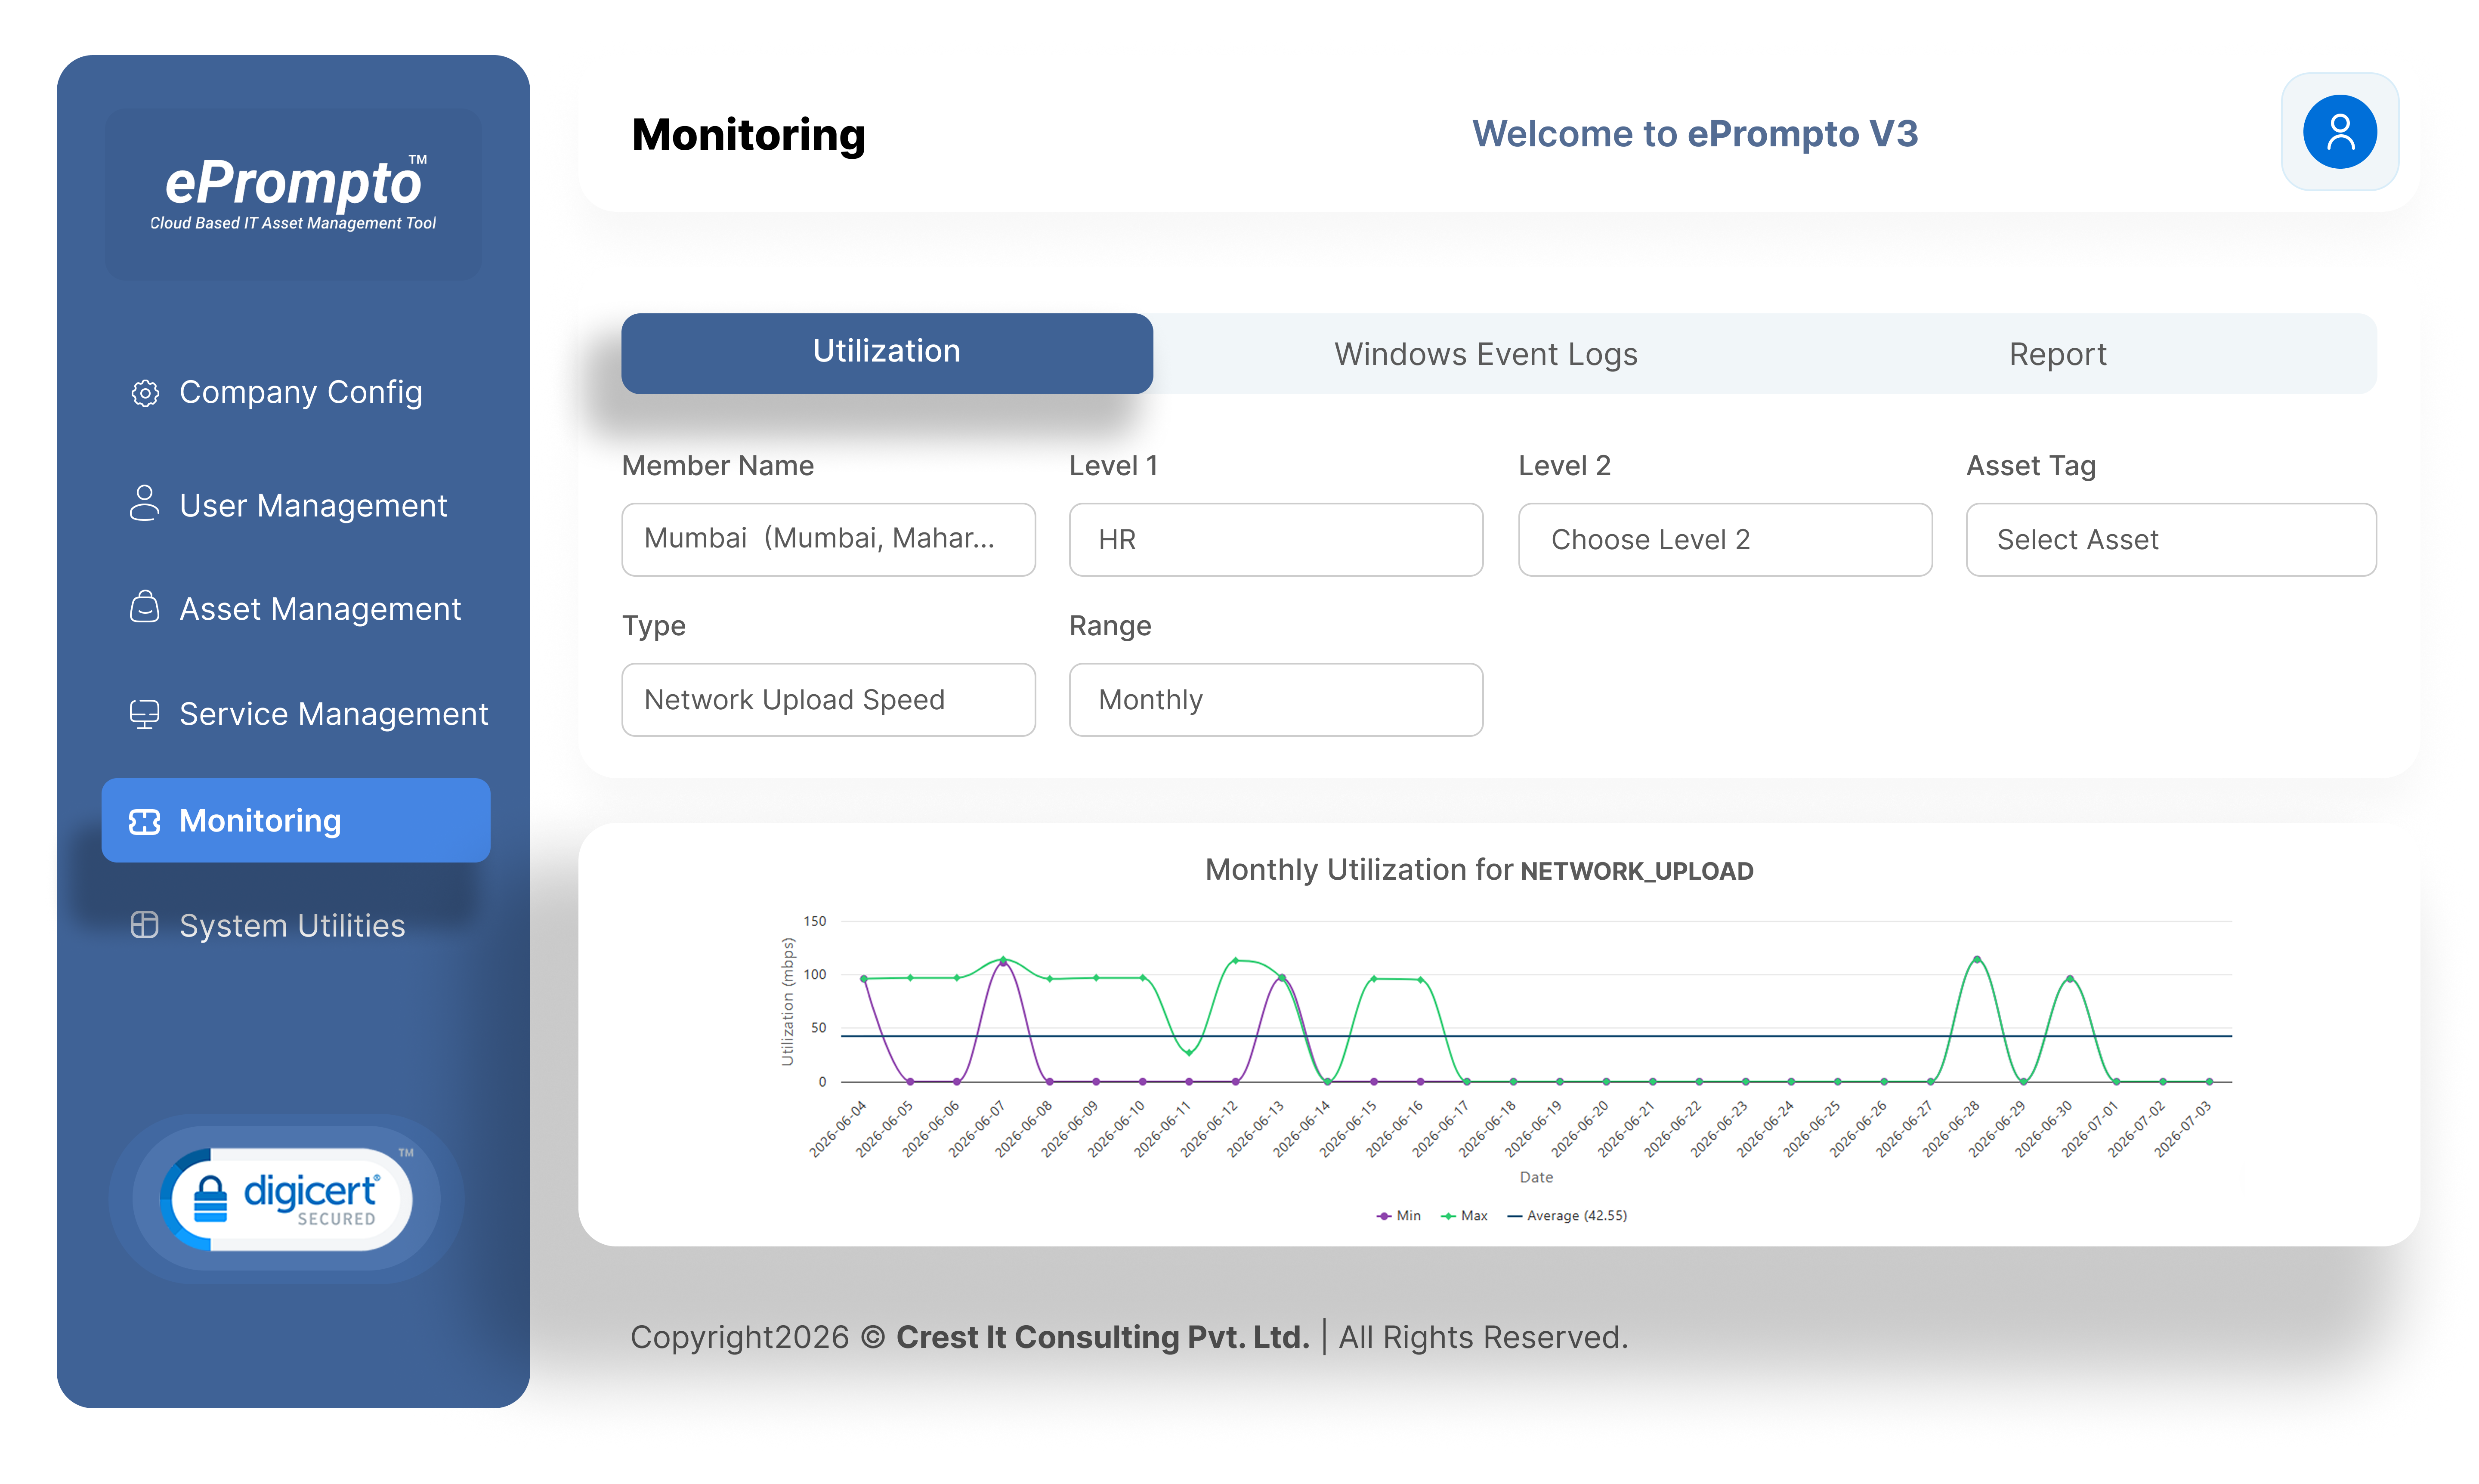Toggle the Max series in chart legend
Image resolution: width=2479 pixels, height=1484 pixels.
point(1464,1216)
